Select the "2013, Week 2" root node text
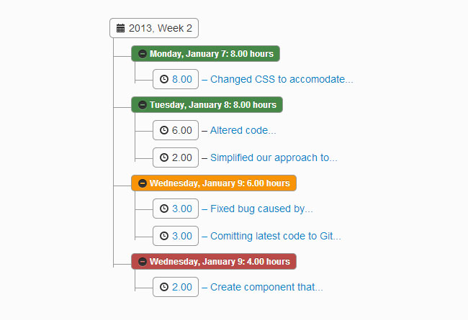The height and width of the screenshot is (320, 468). pos(161,29)
